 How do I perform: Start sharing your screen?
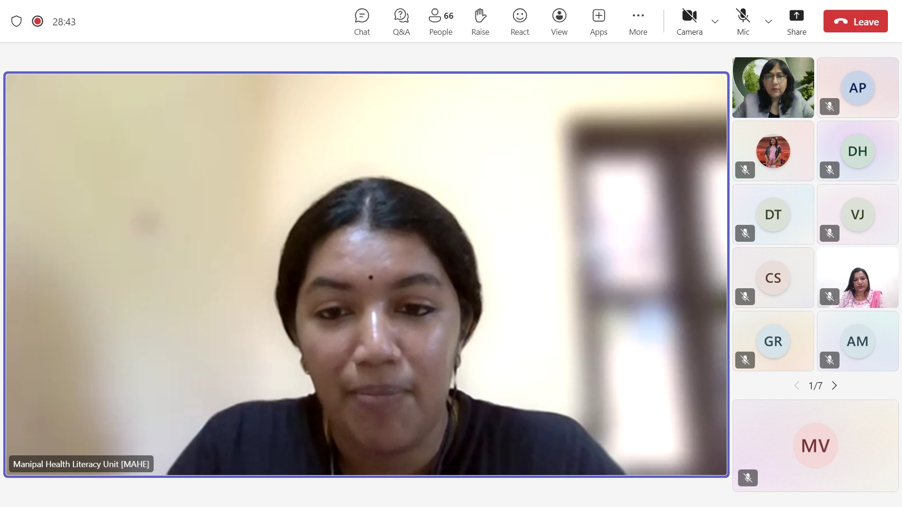(x=797, y=21)
